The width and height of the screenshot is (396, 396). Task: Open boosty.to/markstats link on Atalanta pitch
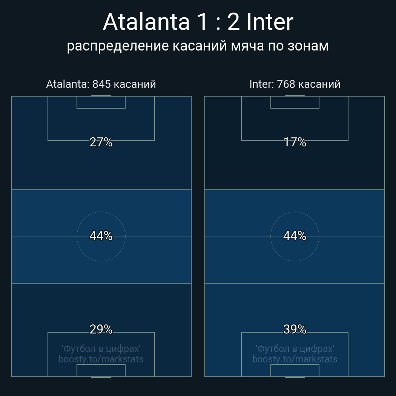click(x=101, y=359)
